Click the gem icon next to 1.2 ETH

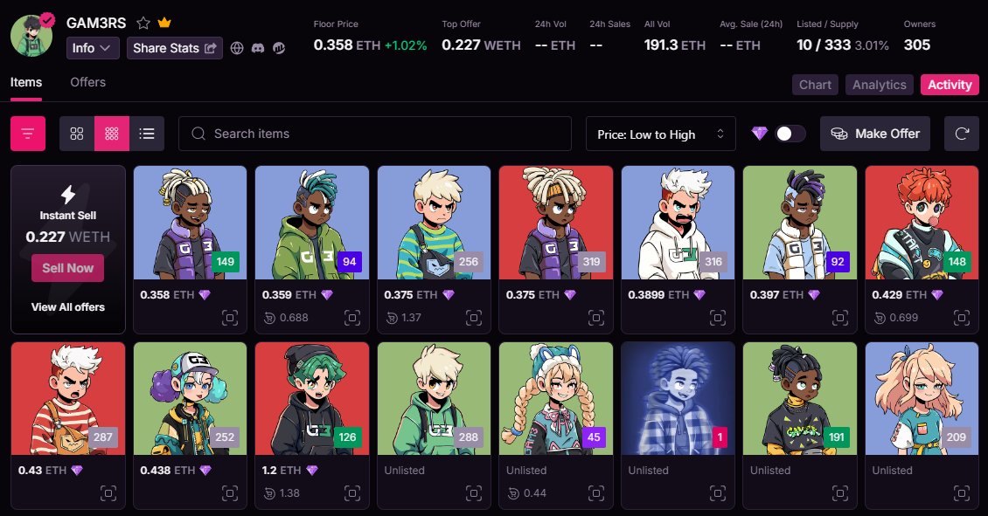coord(312,470)
